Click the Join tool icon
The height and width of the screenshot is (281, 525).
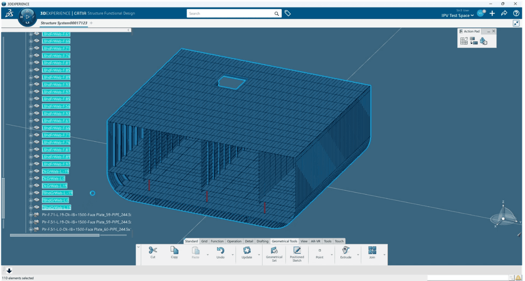click(x=372, y=251)
